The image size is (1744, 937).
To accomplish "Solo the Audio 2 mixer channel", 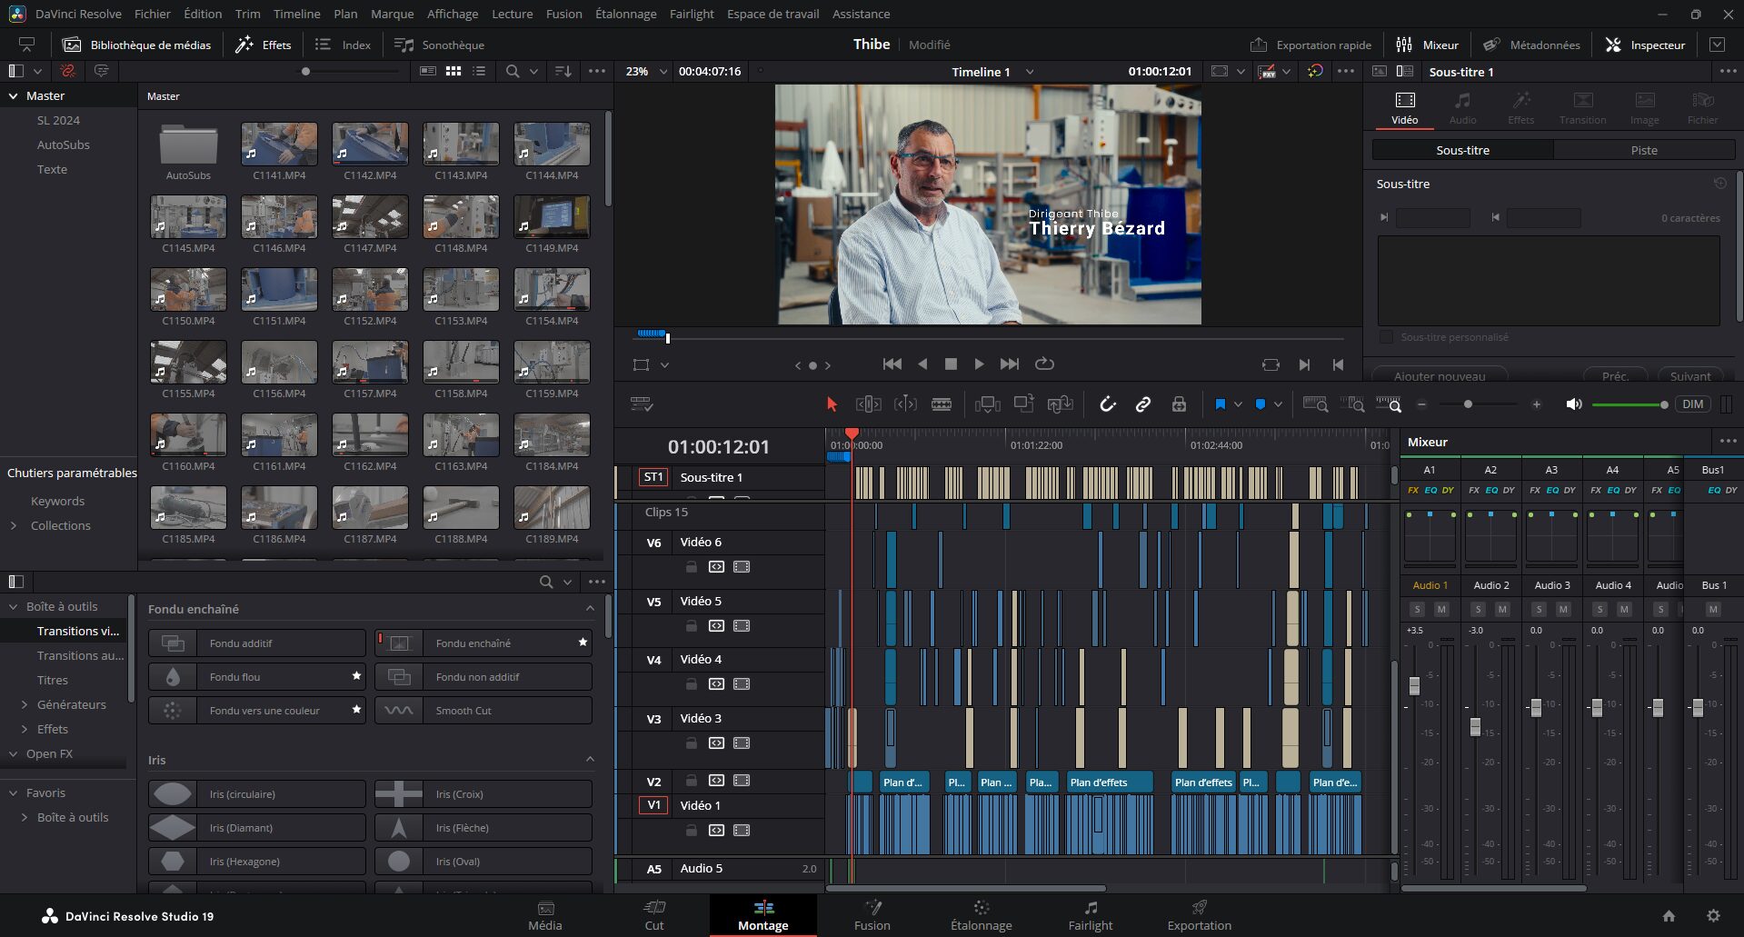I will [x=1478, y=609].
